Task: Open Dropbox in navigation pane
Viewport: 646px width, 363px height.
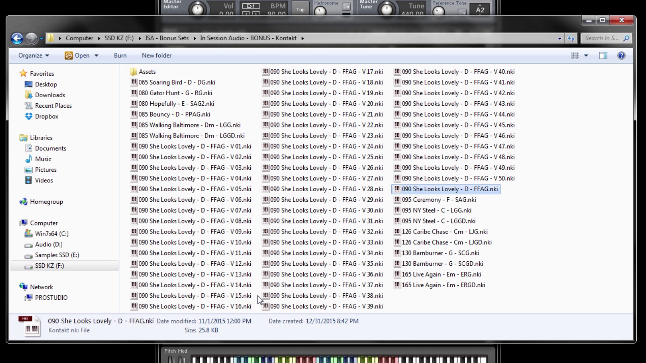Action: (46, 117)
